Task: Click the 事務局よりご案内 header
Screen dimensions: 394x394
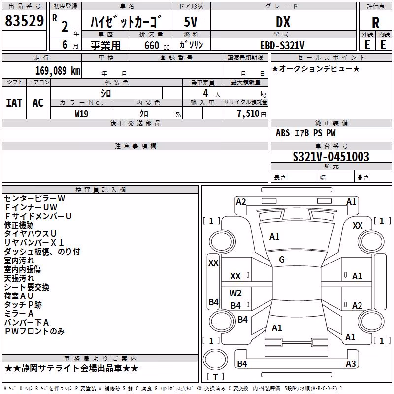Action: point(100,359)
